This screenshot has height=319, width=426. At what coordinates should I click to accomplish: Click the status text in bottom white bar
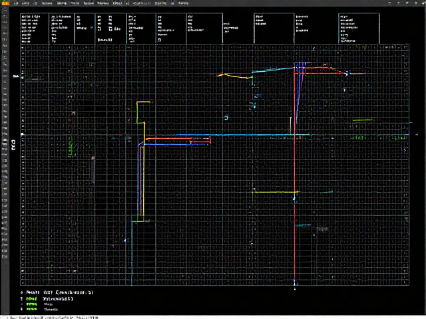click(53, 318)
